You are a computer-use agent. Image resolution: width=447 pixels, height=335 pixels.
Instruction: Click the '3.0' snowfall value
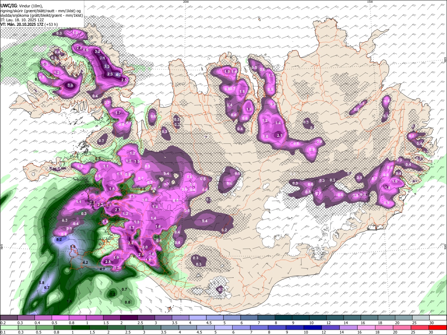(x=70, y=85)
